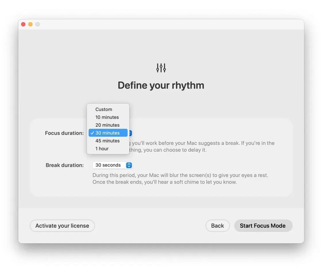Minimize the window with the yellow button
322x268 pixels.
click(30, 24)
